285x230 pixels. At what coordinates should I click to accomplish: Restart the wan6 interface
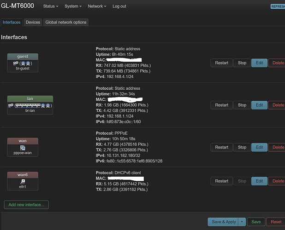tap(221, 181)
